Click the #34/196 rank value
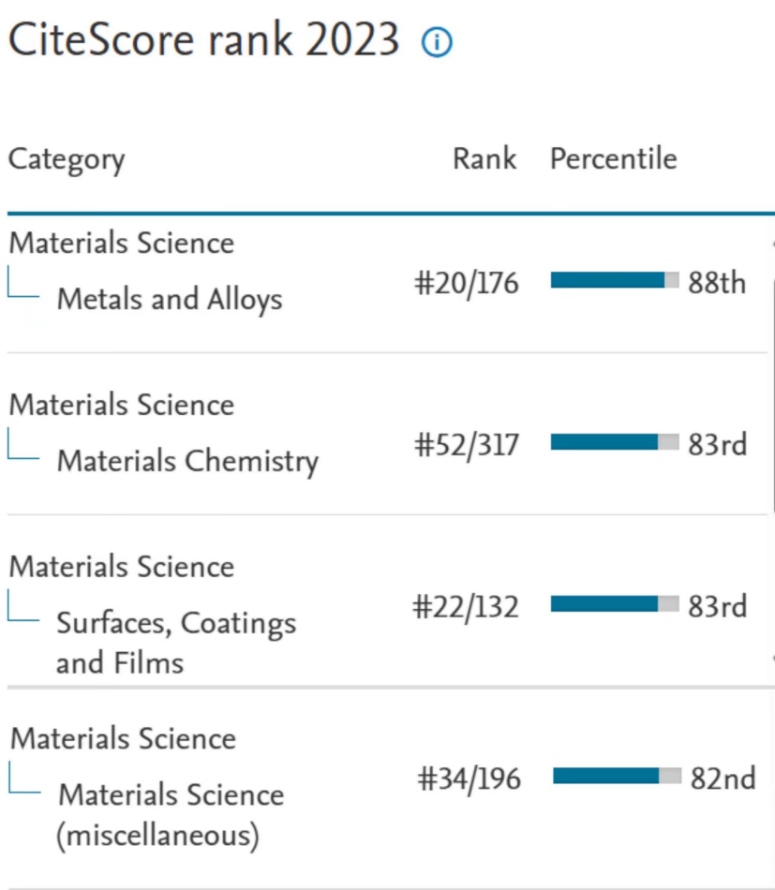The image size is (775, 890). 469,778
